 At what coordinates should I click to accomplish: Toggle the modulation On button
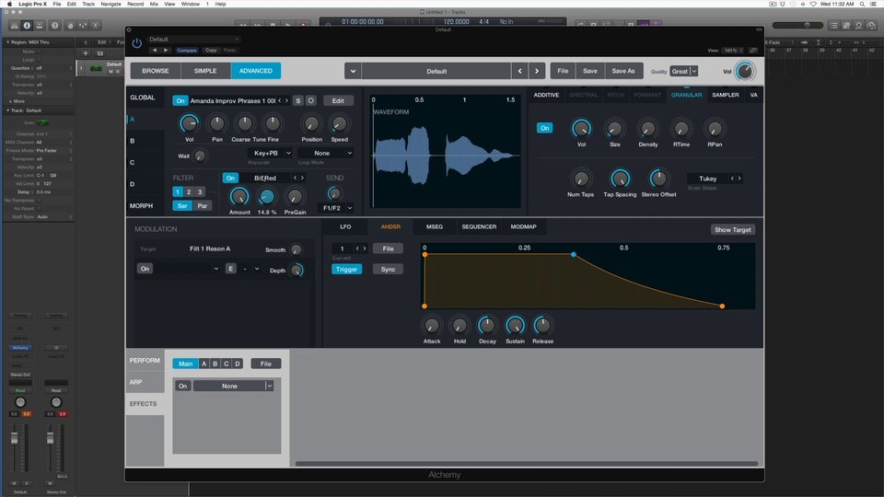tap(145, 269)
